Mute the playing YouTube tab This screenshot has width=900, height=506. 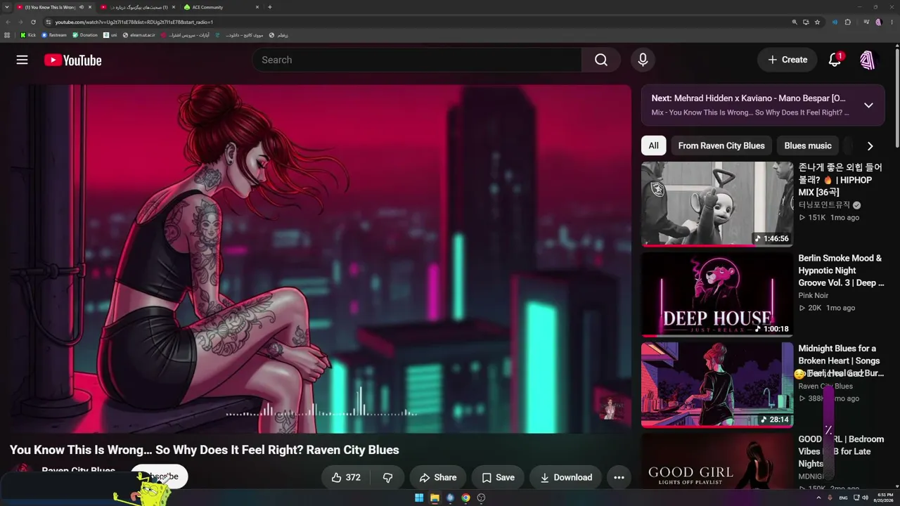pos(82,7)
